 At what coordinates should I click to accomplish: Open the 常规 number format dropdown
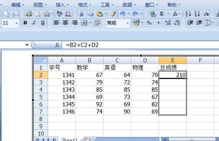[x=127, y=23]
